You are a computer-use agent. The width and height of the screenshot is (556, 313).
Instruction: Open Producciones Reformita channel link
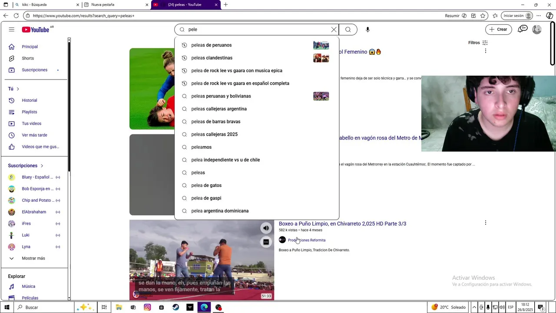(x=307, y=240)
